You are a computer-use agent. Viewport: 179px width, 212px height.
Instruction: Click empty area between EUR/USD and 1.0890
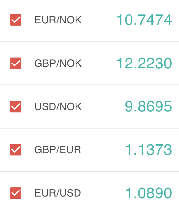[103, 193]
